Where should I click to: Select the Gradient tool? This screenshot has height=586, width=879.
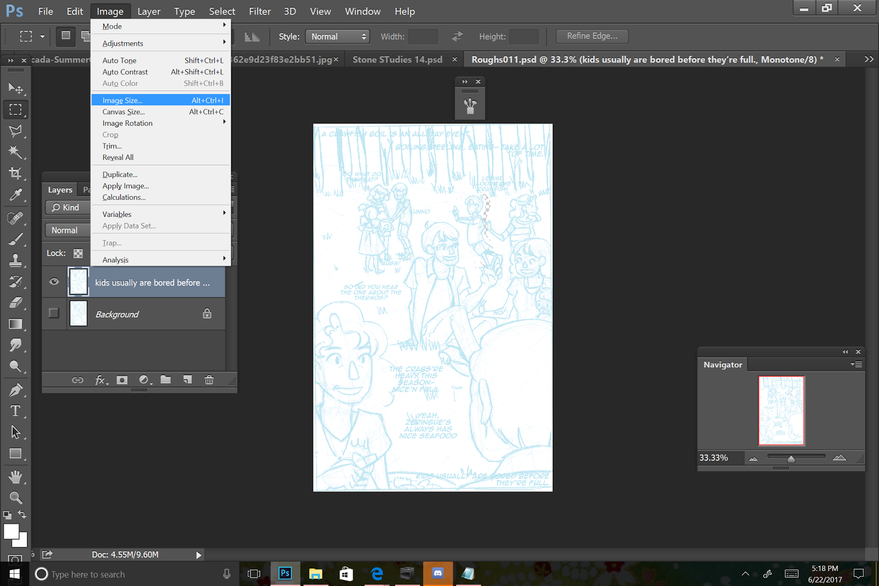[x=15, y=323]
